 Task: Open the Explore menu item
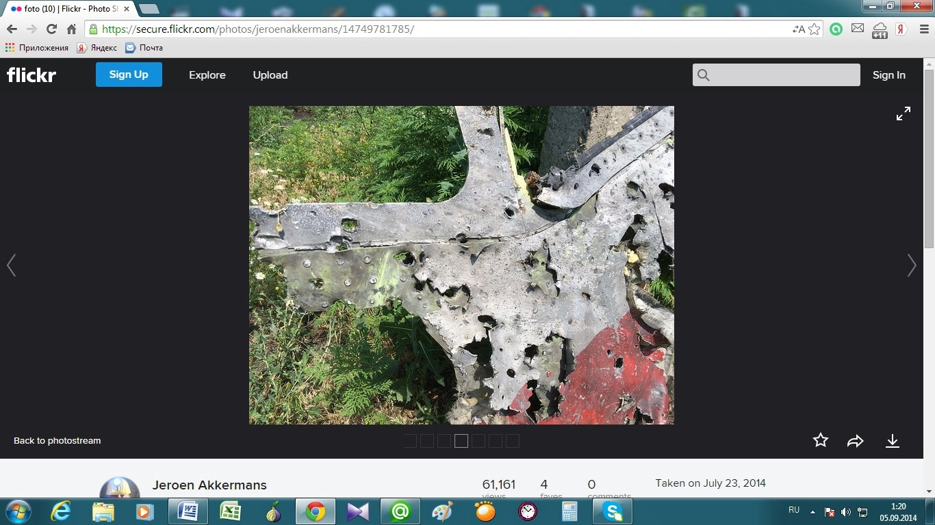coord(207,75)
